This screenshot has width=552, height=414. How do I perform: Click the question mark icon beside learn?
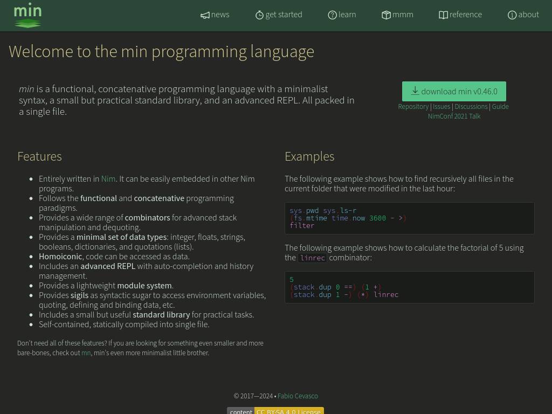332,15
